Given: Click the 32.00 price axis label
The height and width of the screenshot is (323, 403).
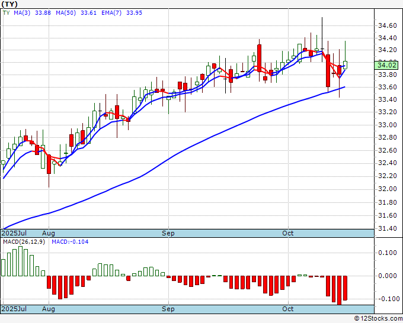Looking at the screenshot, I should [x=388, y=189].
